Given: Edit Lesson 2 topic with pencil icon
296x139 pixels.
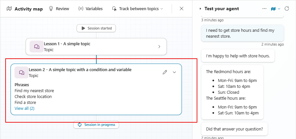Looking at the screenshot, I should (165, 72).
